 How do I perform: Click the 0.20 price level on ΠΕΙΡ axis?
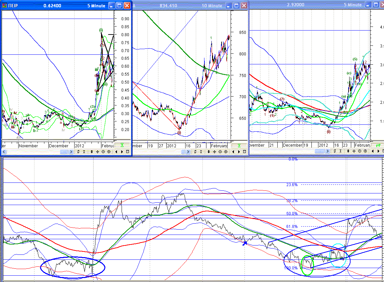click(x=125, y=129)
